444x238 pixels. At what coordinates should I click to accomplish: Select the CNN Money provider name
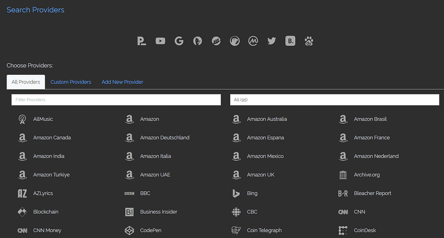pyautogui.click(x=47, y=230)
